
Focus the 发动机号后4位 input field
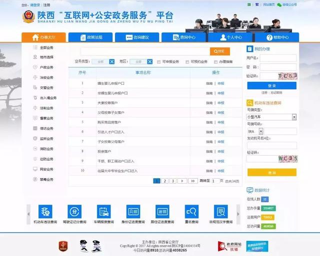[x=272, y=145]
